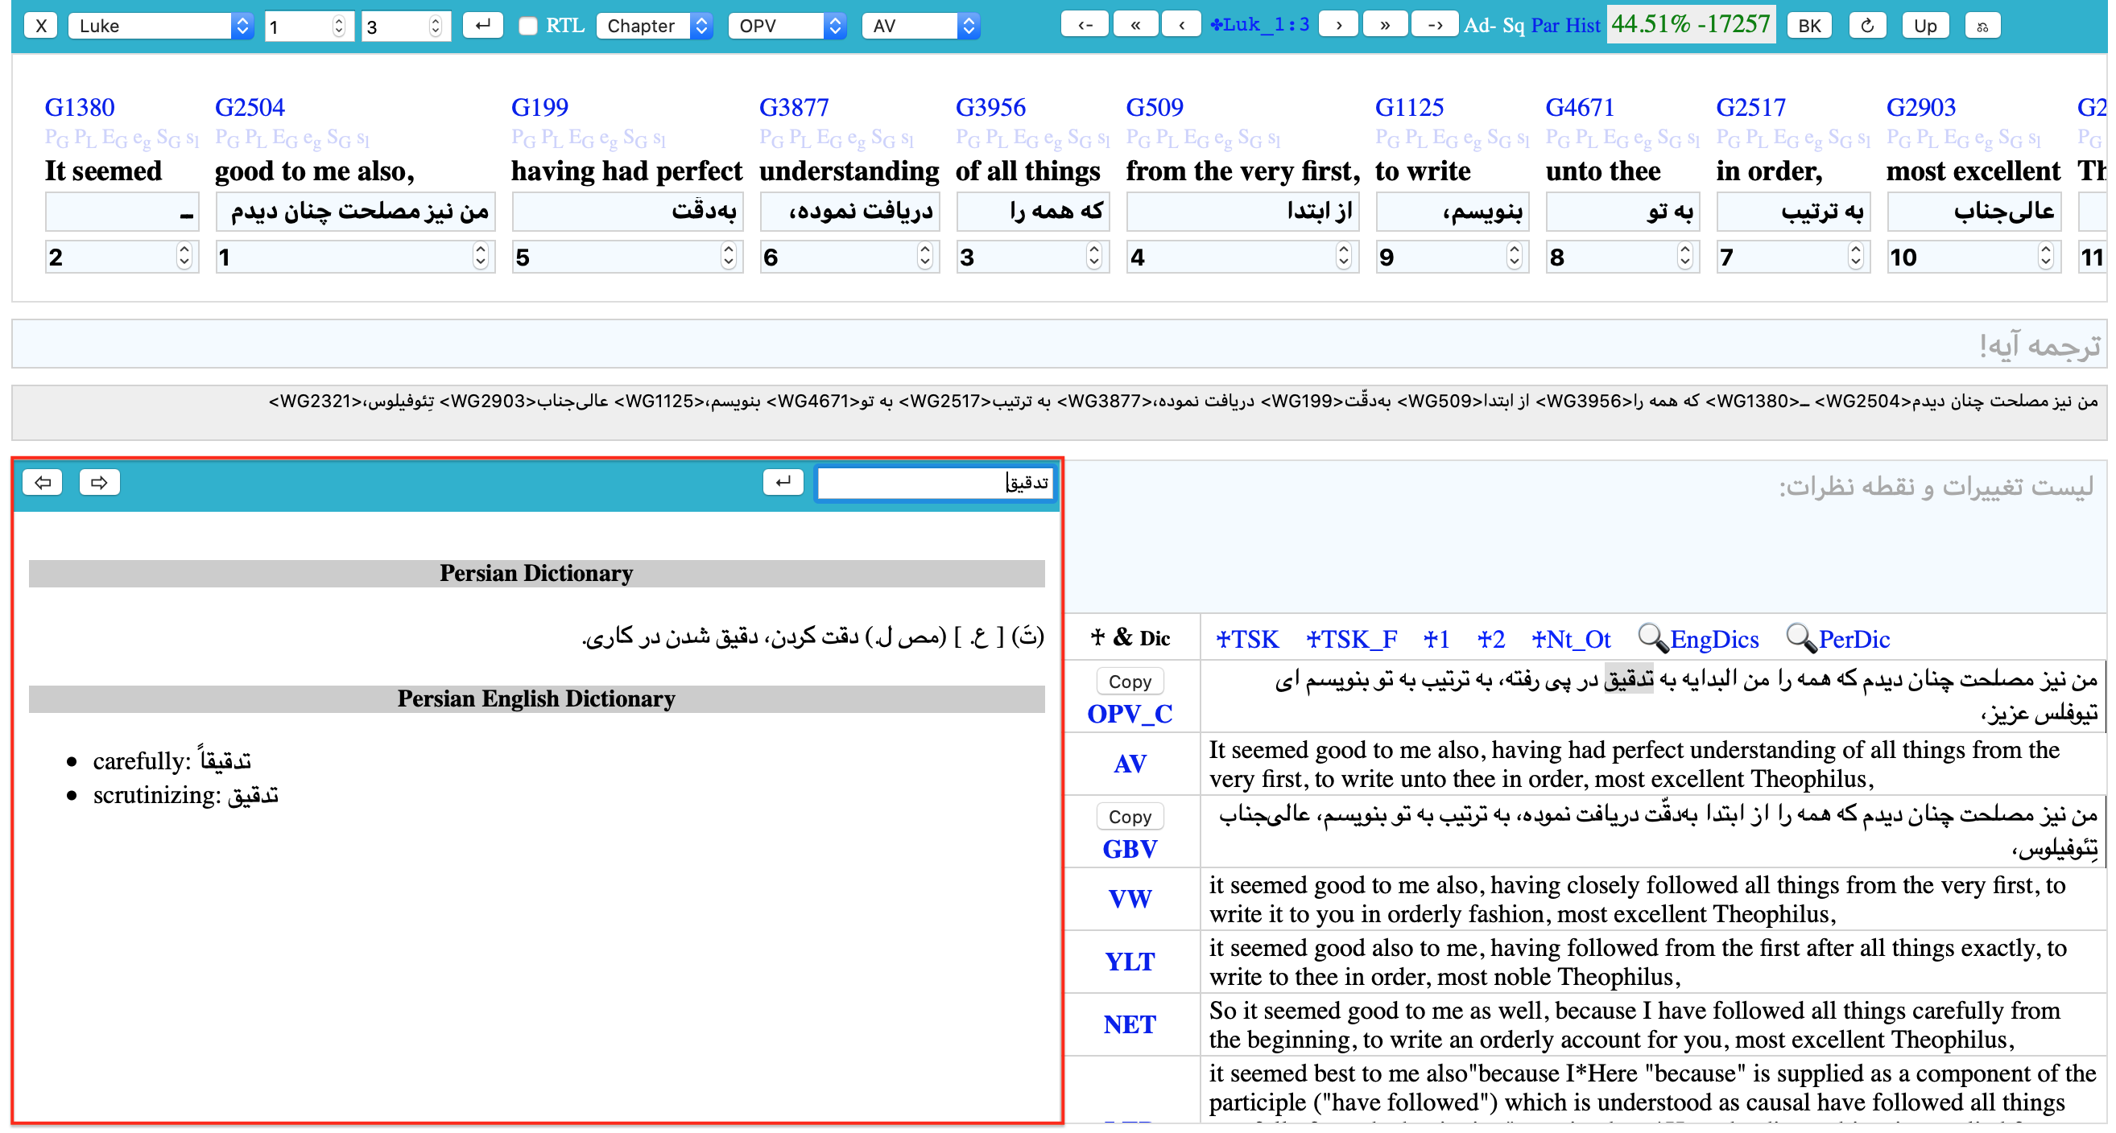The width and height of the screenshot is (2116, 1133).
Task: Open Strong's number G4671
Action: pyautogui.click(x=1581, y=108)
